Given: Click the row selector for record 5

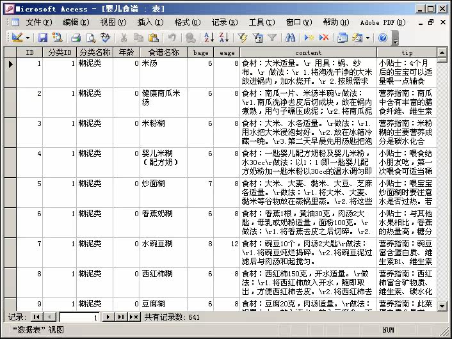Looking at the screenshot, I should click(x=10, y=193).
